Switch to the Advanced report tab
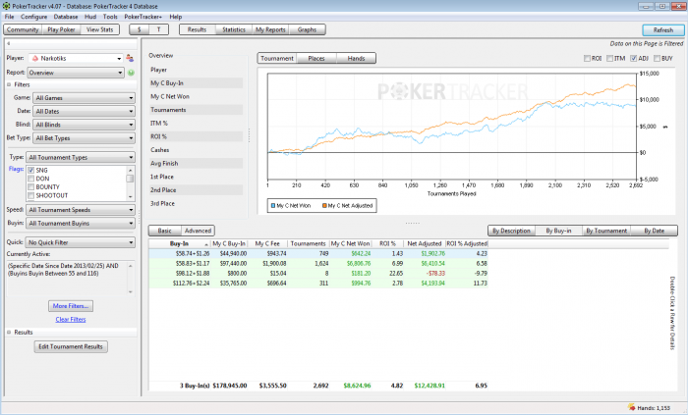 (x=198, y=231)
